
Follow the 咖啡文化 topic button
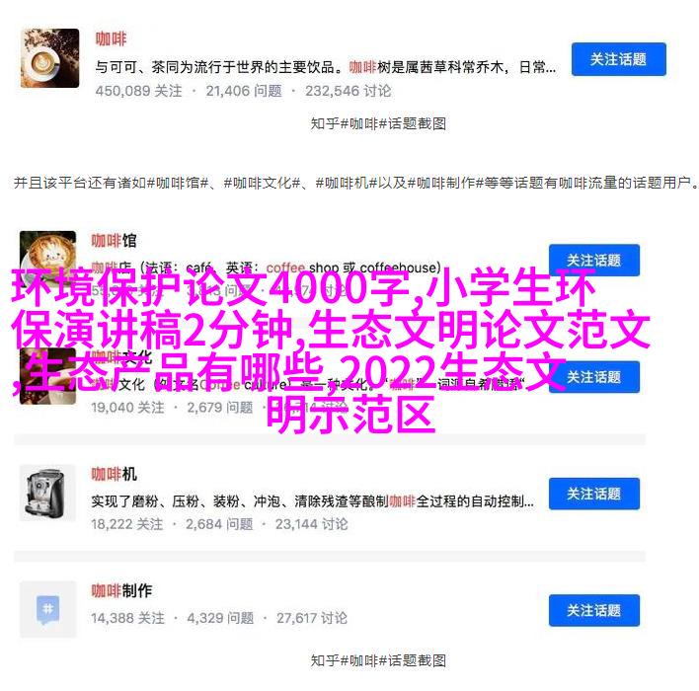click(x=593, y=377)
